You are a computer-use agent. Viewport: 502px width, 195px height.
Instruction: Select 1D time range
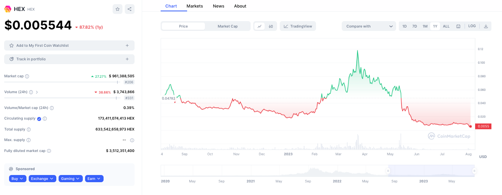click(404, 26)
